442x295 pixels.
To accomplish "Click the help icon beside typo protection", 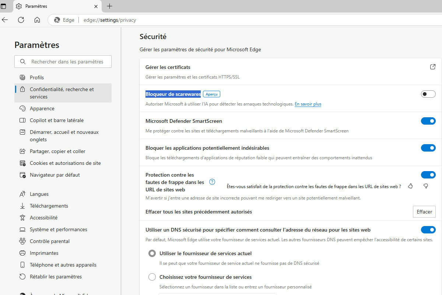I will (212, 182).
